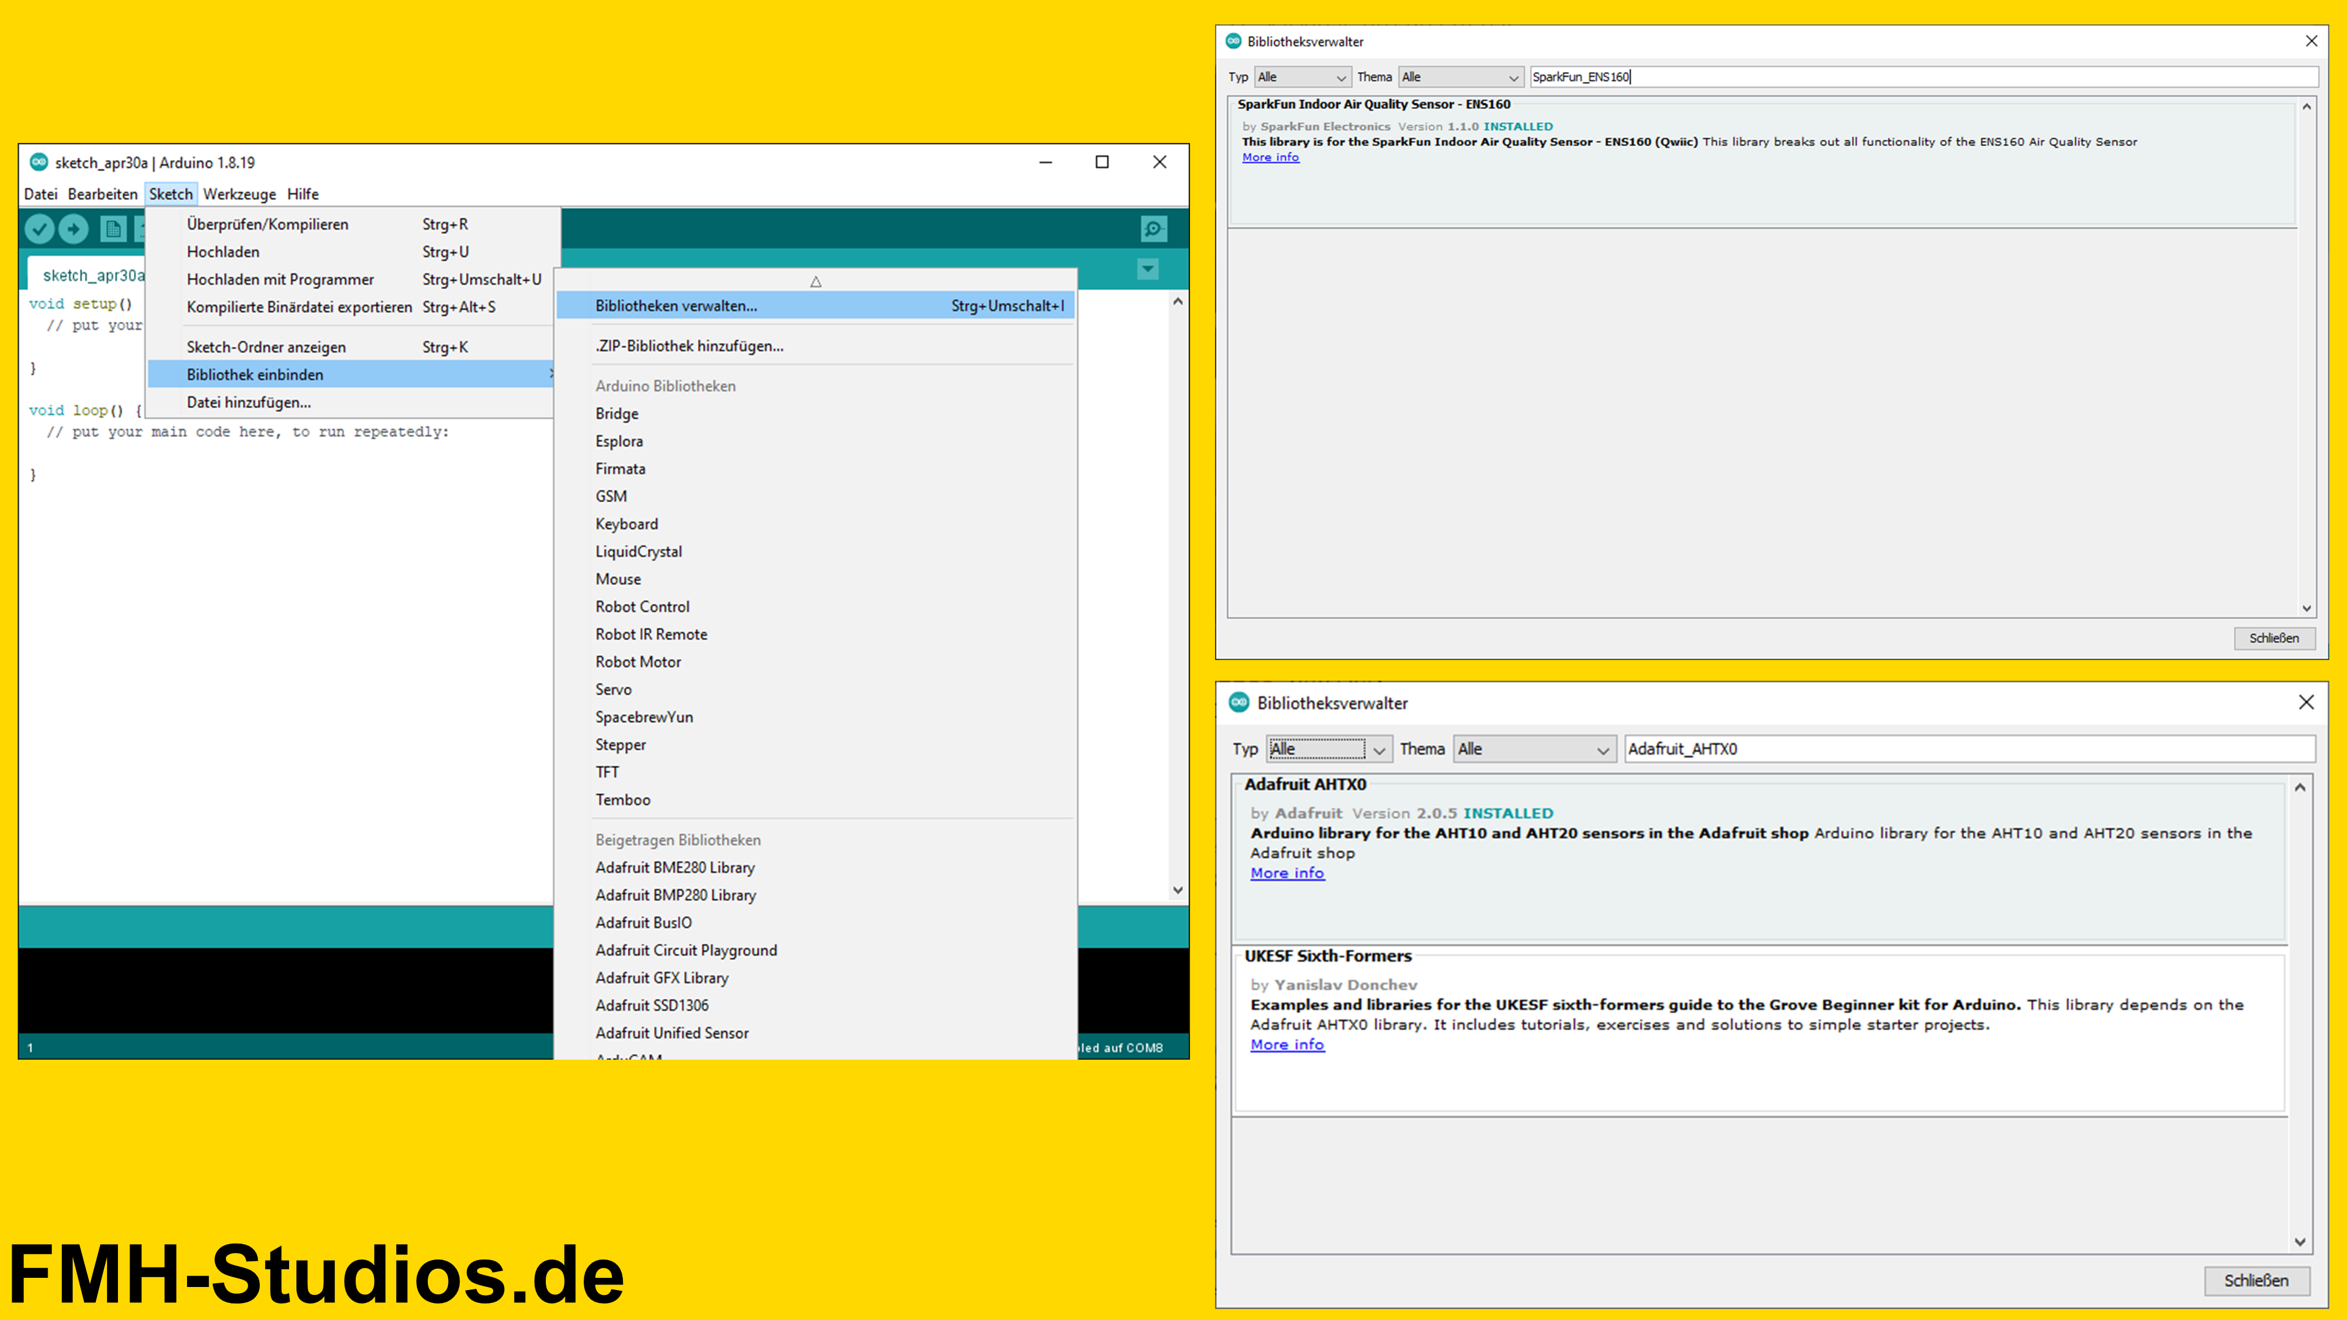Screen dimensions: 2347x1320
Task: Include Adafruit BusIO library
Action: click(x=815, y=923)
